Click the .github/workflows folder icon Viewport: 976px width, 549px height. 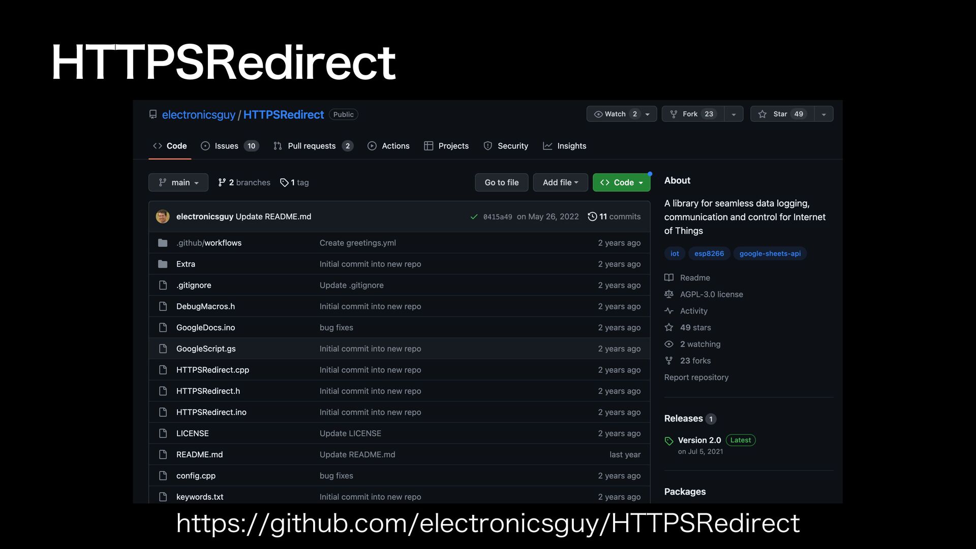click(x=163, y=243)
